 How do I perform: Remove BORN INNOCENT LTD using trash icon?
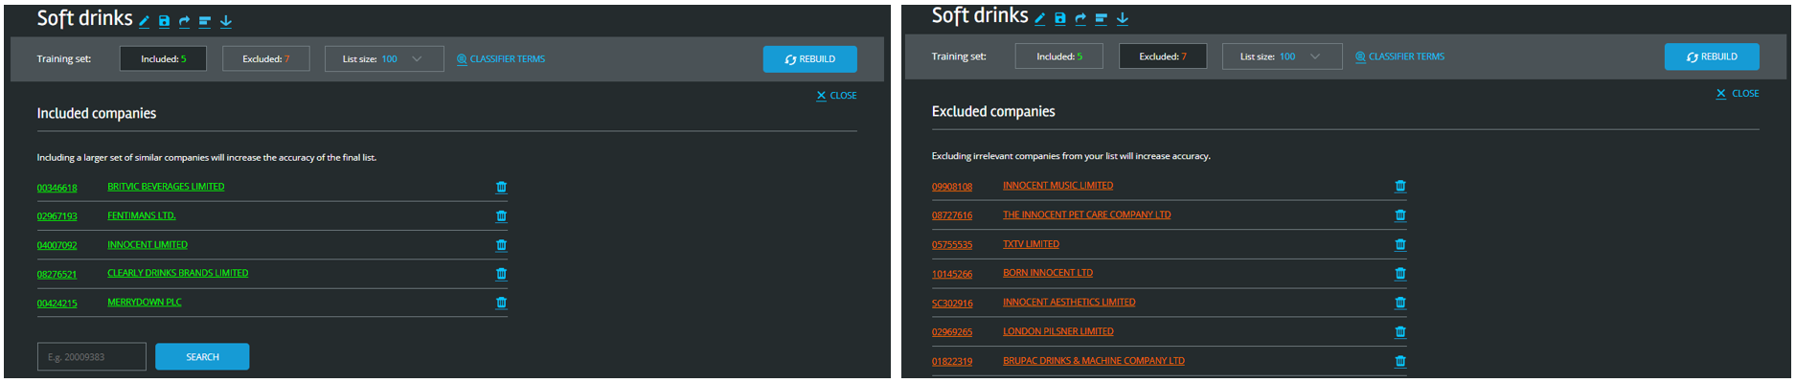1400,274
